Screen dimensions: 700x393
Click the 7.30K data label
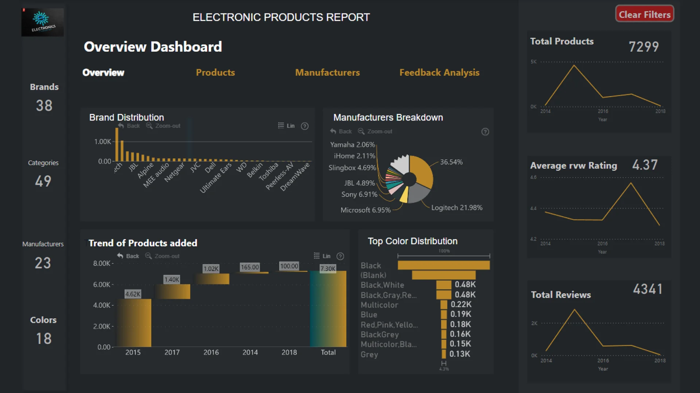[328, 269]
